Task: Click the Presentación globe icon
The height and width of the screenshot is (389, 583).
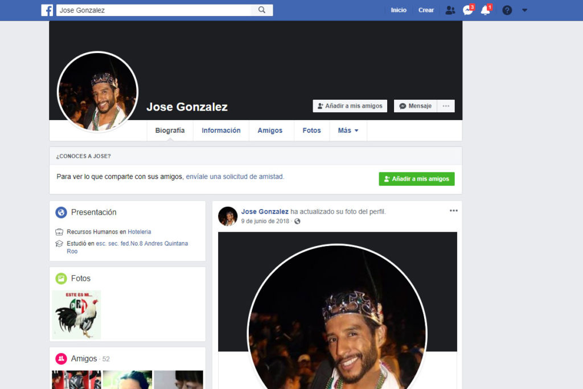Action: [61, 212]
